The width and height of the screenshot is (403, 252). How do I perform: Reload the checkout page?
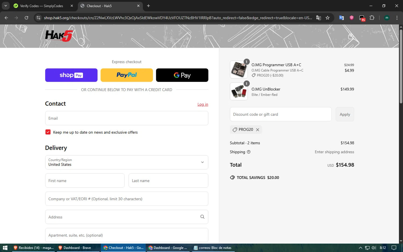click(26, 18)
